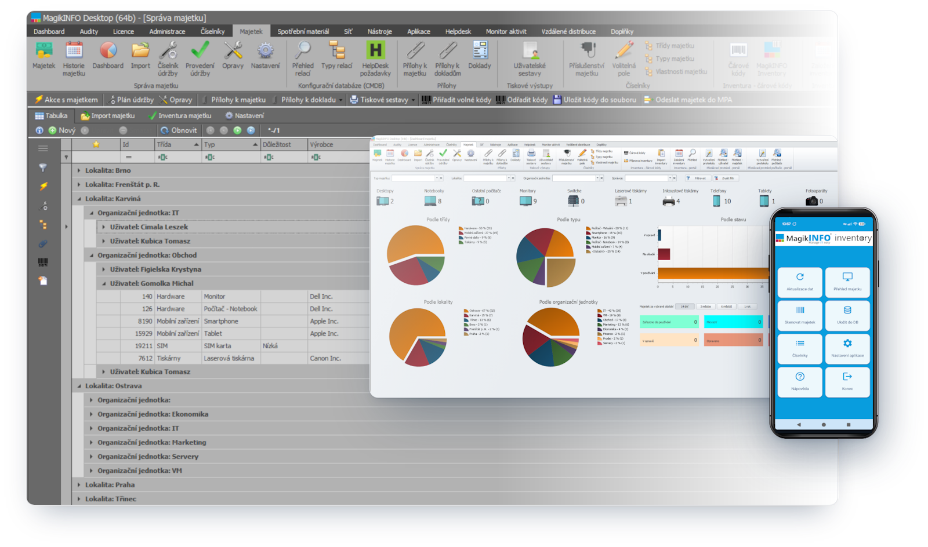Click Akce s majetkem button

point(66,100)
